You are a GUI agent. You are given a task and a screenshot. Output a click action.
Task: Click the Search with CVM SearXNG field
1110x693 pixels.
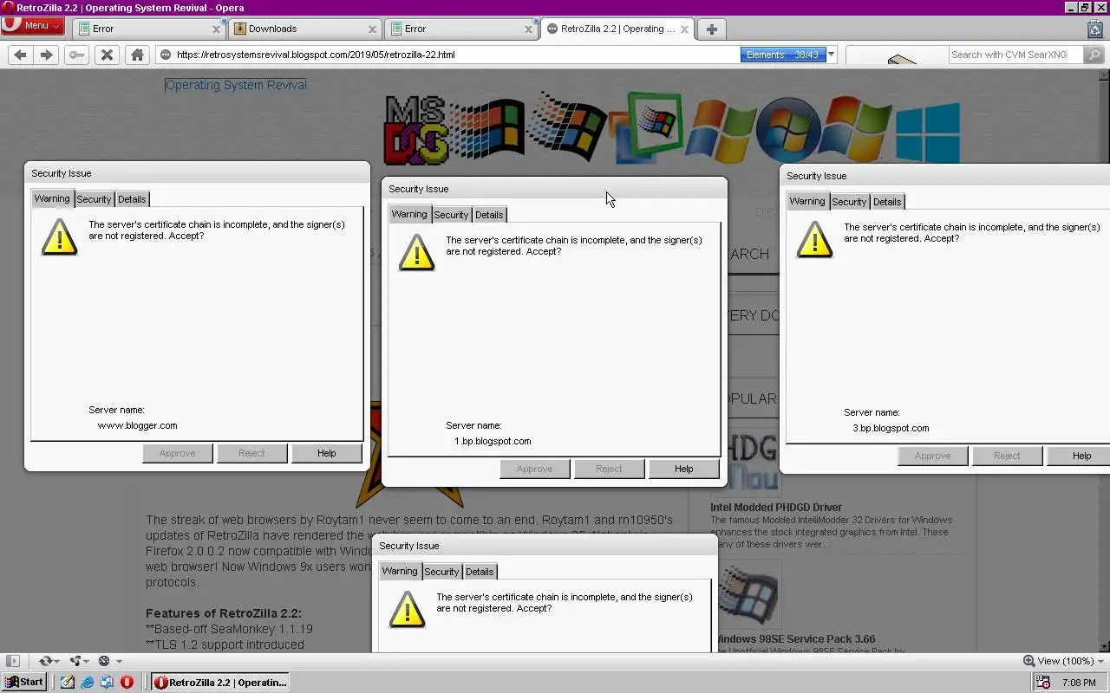click(1015, 55)
